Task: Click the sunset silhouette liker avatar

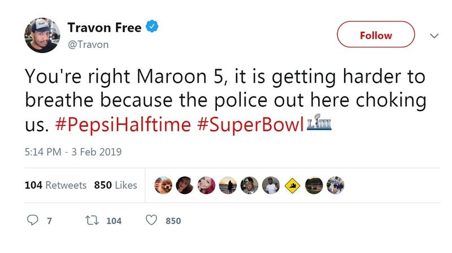Action: (228, 185)
